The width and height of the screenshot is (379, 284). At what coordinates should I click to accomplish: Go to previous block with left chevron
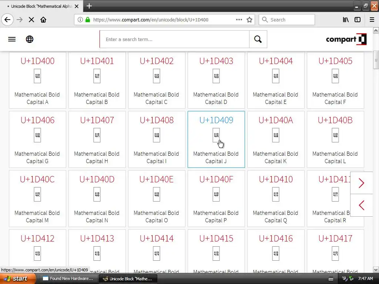click(361, 205)
